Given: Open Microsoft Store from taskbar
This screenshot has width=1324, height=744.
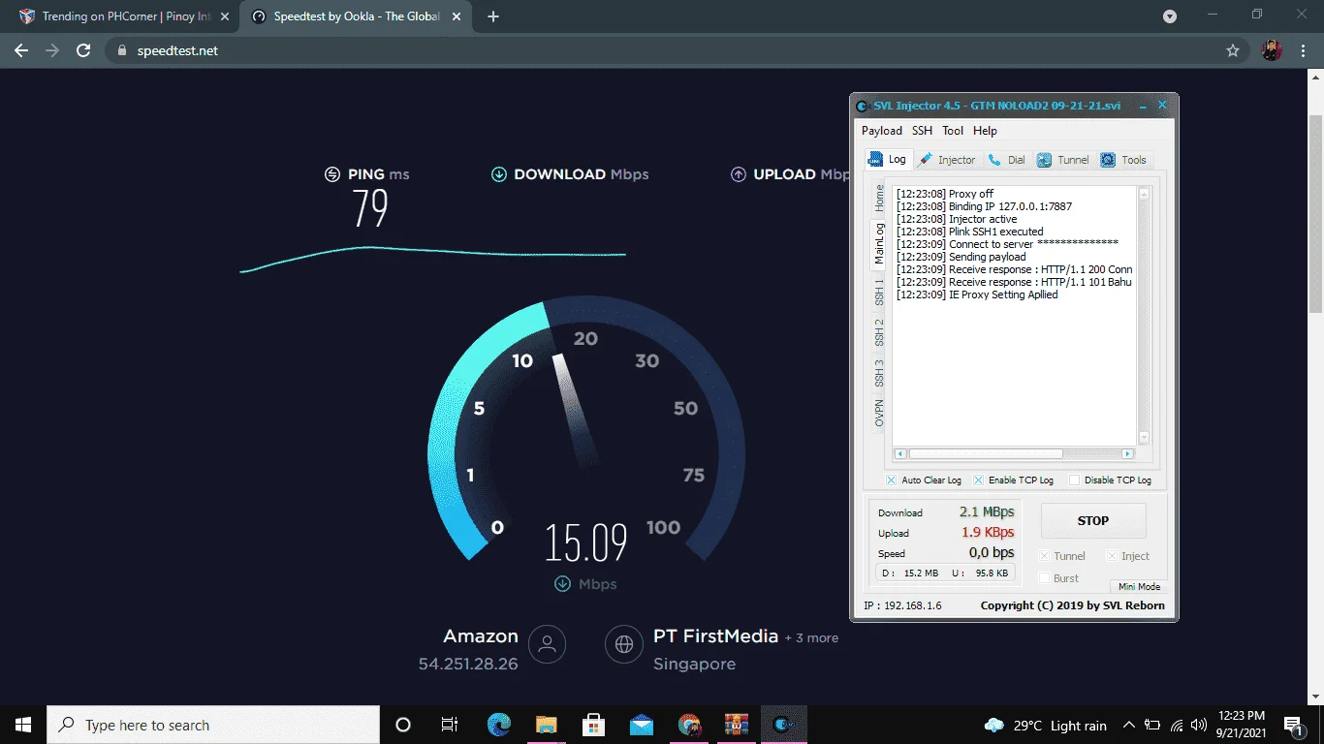Looking at the screenshot, I should pos(593,725).
